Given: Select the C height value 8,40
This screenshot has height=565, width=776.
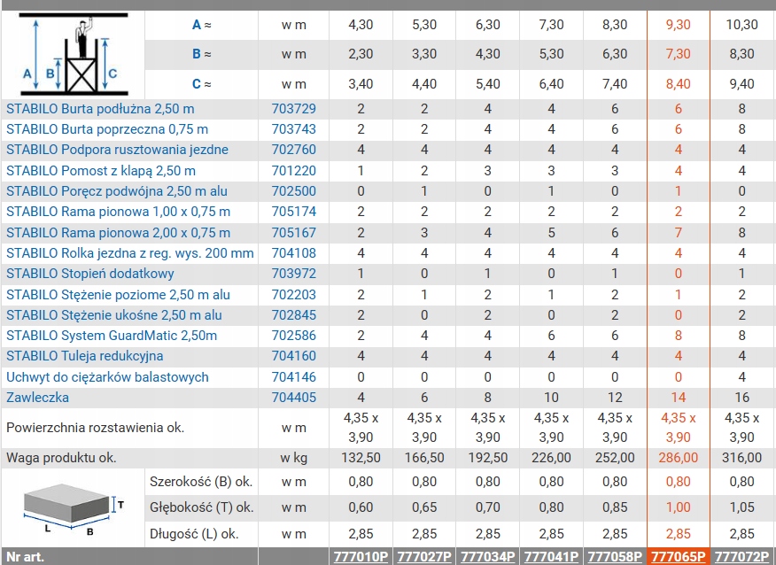Looking at the screenshot, I should pos(678,84).
